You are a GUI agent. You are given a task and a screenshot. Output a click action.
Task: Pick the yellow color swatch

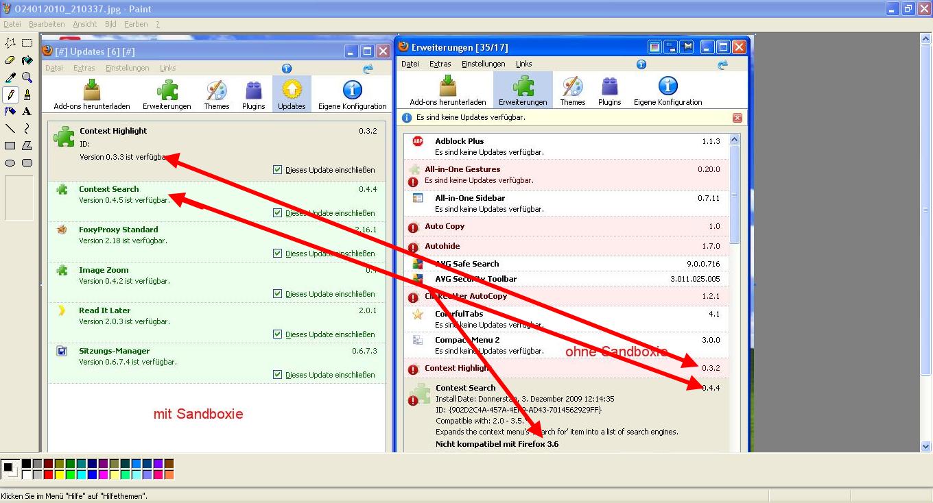pos(60,474)
